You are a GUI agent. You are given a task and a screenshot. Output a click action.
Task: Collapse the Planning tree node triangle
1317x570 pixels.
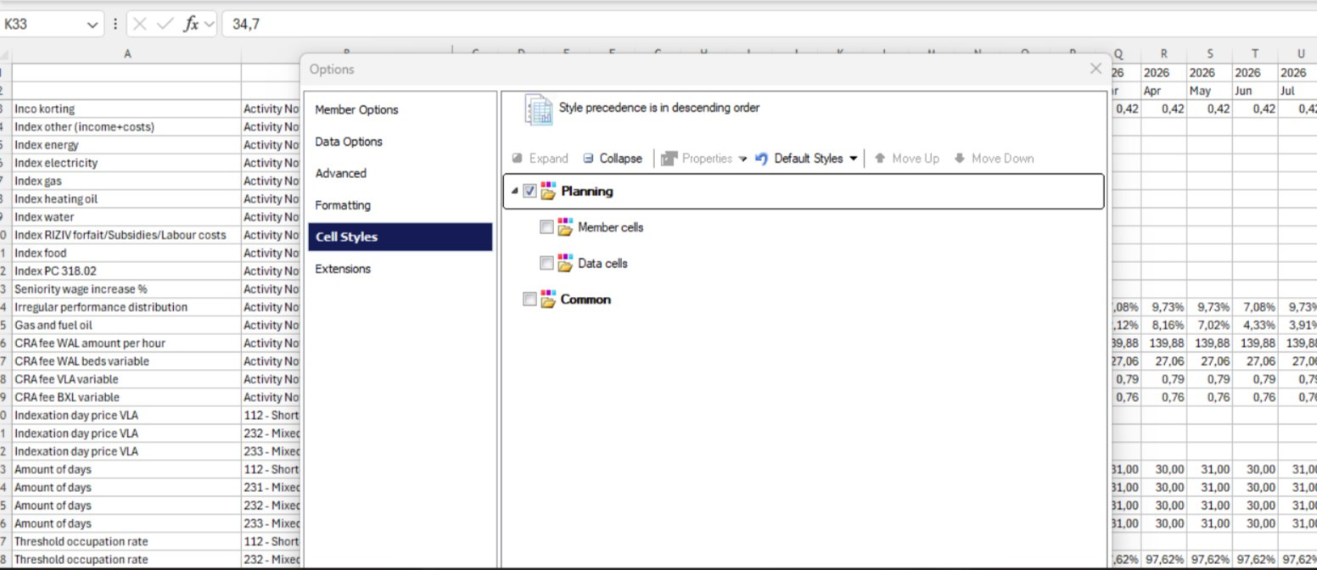[514, 192]
